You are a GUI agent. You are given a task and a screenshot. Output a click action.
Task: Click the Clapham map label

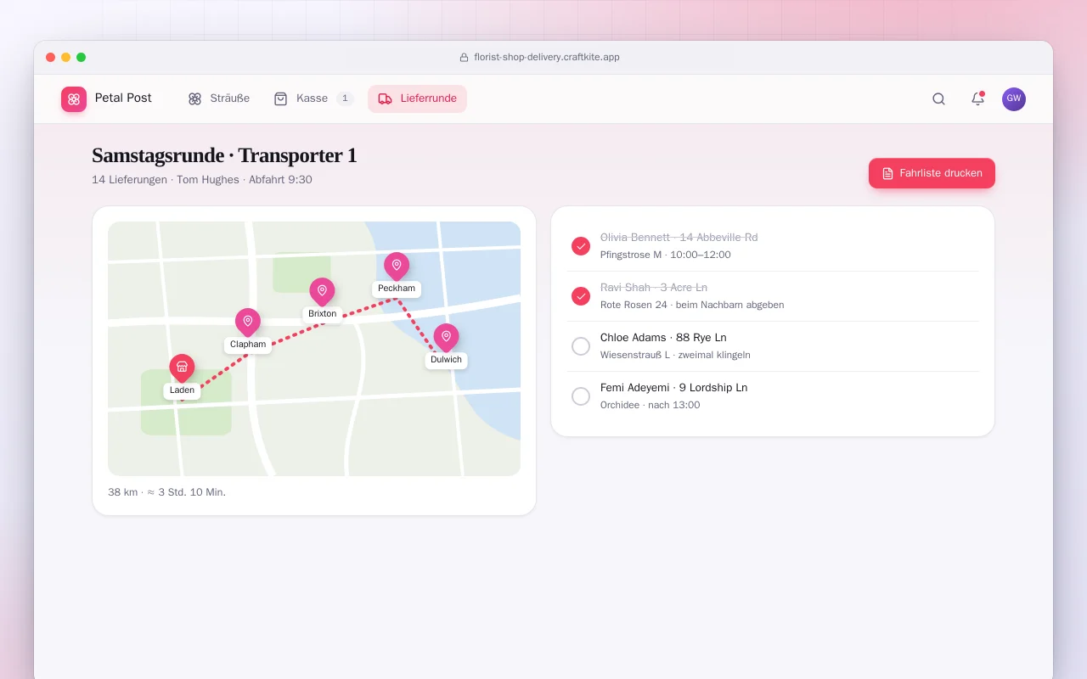tap(248, 345)
